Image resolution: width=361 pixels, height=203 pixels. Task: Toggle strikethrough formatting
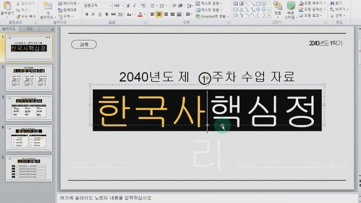[x=113, y=14]
